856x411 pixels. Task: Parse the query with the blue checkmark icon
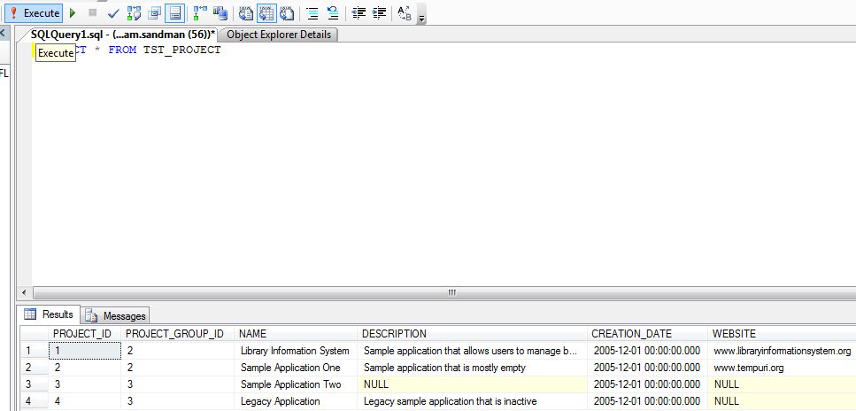point(113,13)
